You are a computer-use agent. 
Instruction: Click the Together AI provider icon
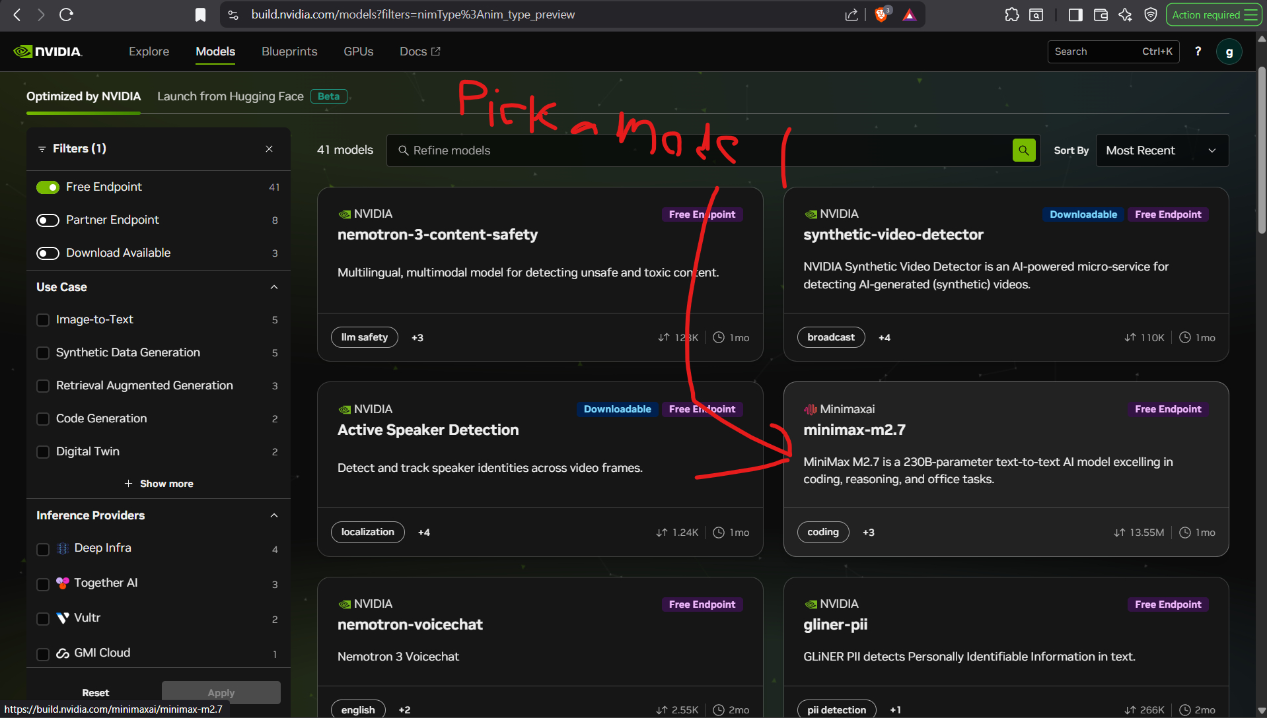pyautogui.click(x=63, y=583)
